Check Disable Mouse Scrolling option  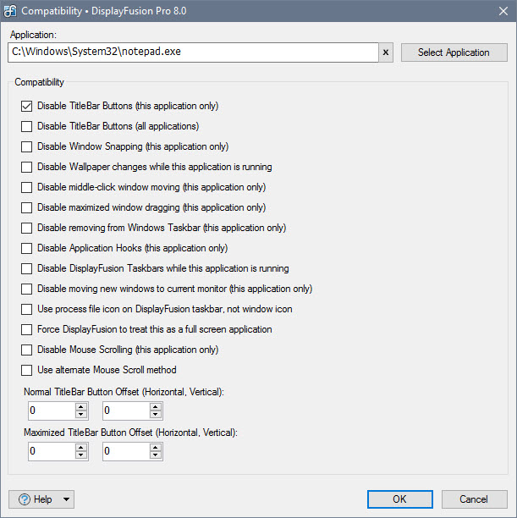[x=27, y=350]
